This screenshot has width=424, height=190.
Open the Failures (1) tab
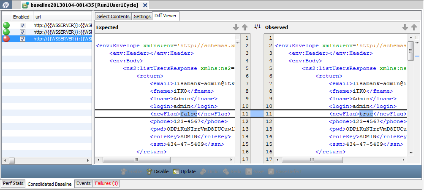click(x=106, y=184)
